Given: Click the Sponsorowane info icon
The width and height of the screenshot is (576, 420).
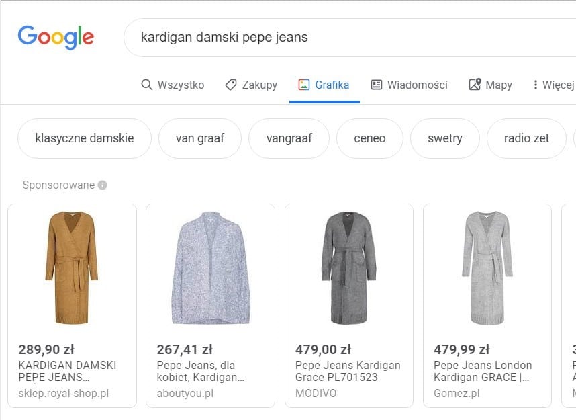Looking at the screenshot, I should tap(103, 185).
